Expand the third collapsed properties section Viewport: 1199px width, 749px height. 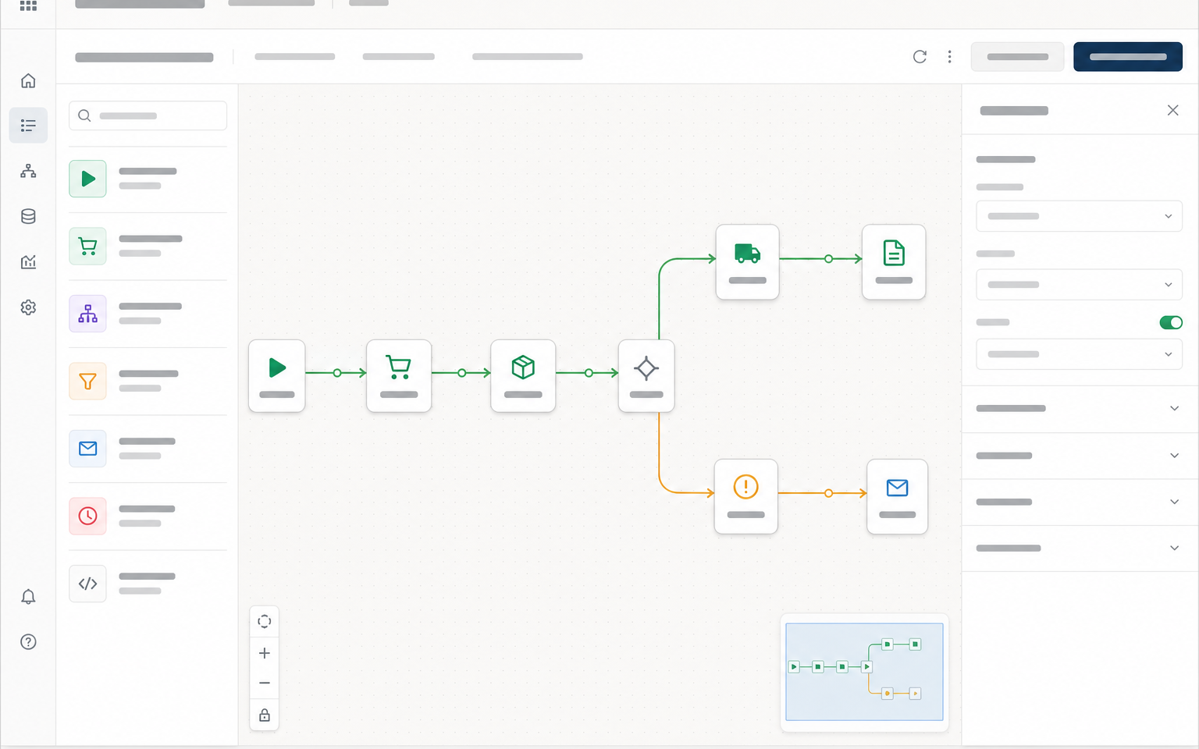(x=1080, y=502)
